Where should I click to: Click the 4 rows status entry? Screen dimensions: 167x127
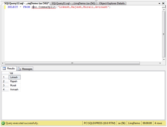pyautogui.click(x=158, y=123)
